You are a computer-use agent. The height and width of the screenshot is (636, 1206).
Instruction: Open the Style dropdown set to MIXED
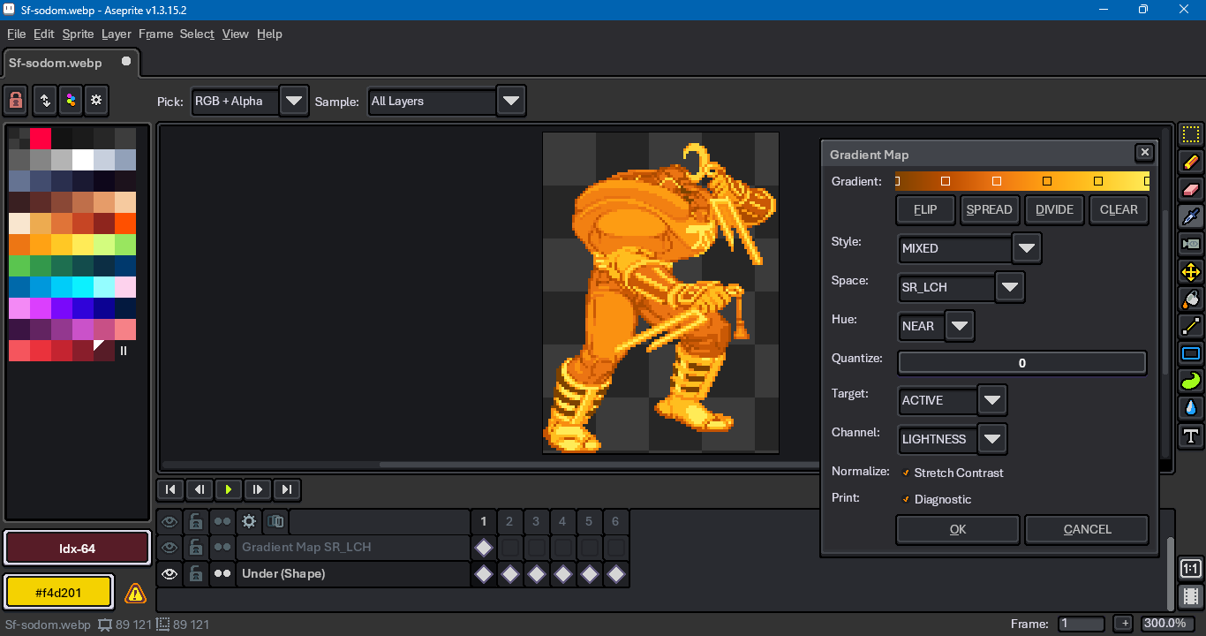coord(1026,249)
